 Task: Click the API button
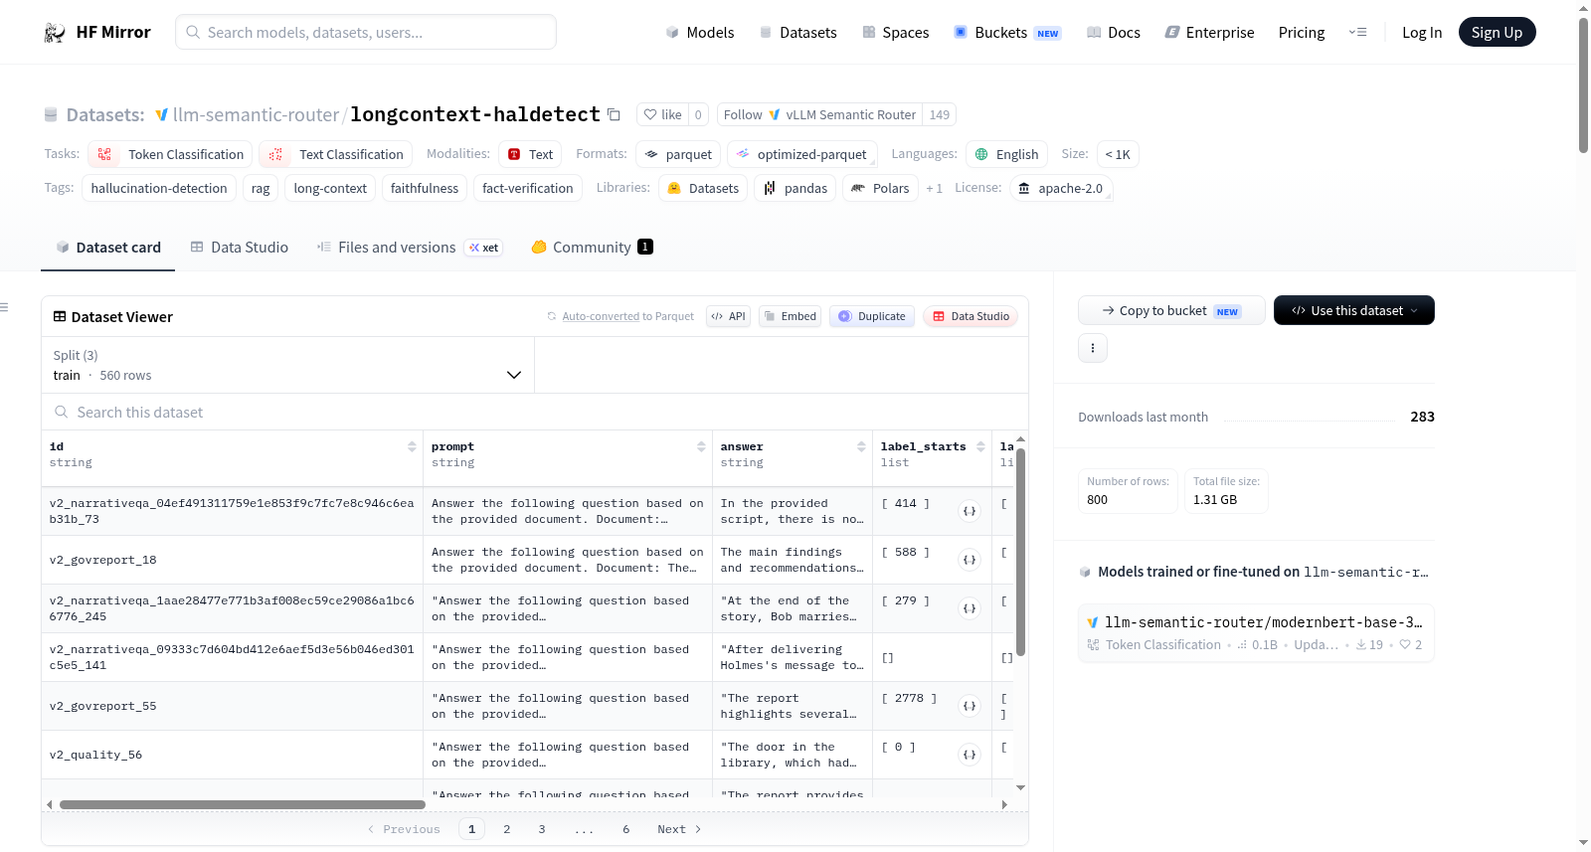coord(728,316)
